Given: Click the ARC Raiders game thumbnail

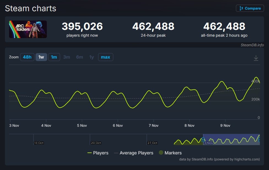Looking at the screenshot, I should pyautogui.click(x=28, y=29).
